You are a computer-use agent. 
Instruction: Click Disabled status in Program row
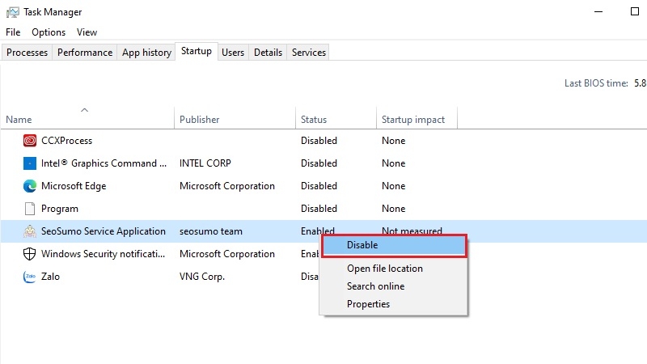pos(319,209)
